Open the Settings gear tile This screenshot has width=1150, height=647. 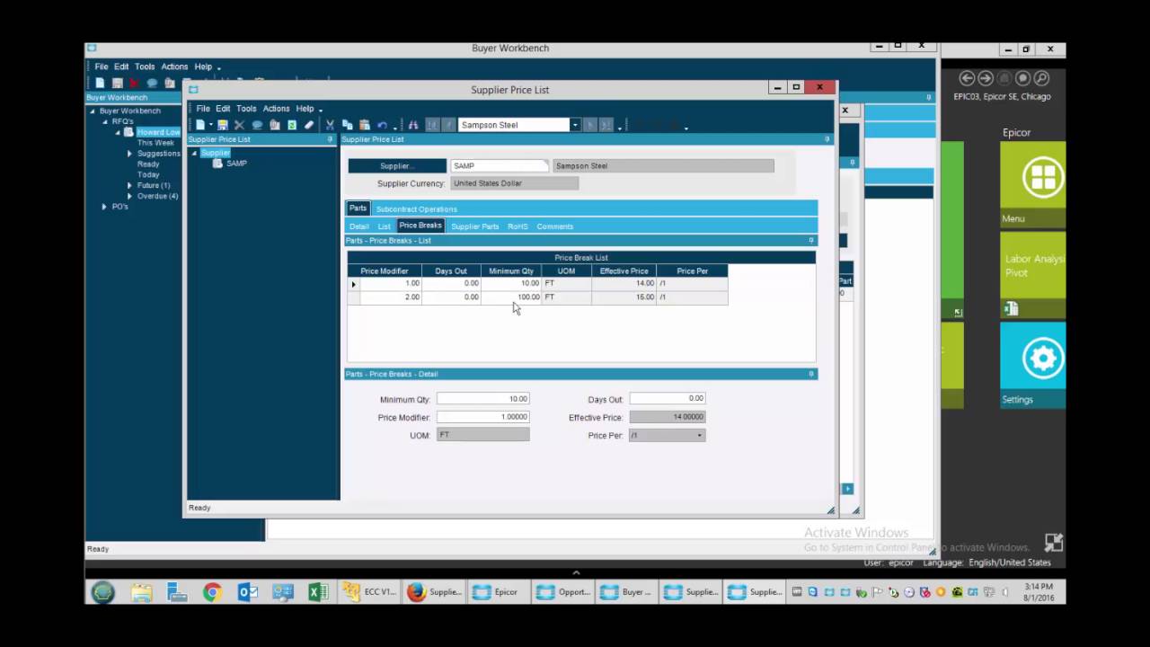point(1033,366)
